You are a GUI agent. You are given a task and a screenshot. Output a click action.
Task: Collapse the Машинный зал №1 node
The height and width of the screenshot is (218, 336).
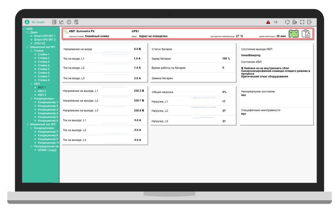[x=28, y=47]
